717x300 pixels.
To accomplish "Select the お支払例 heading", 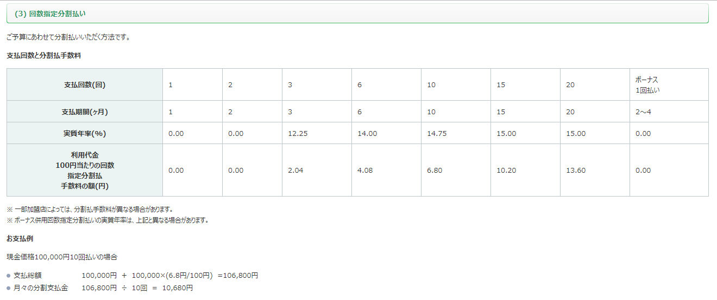I will (x=20, y=238).
